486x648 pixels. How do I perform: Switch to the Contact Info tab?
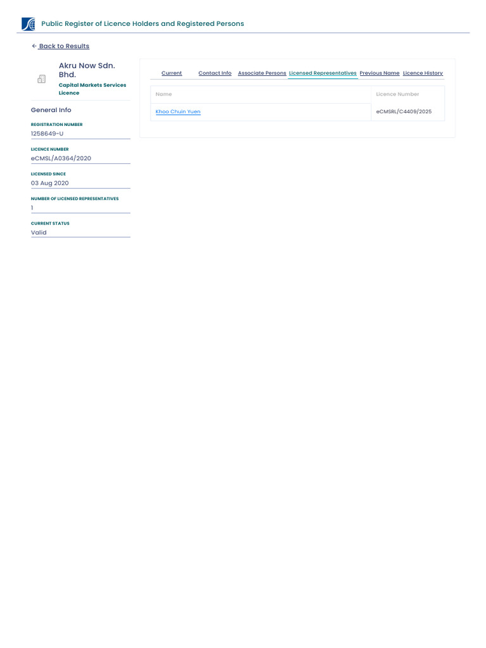click(x=215, y=73)
